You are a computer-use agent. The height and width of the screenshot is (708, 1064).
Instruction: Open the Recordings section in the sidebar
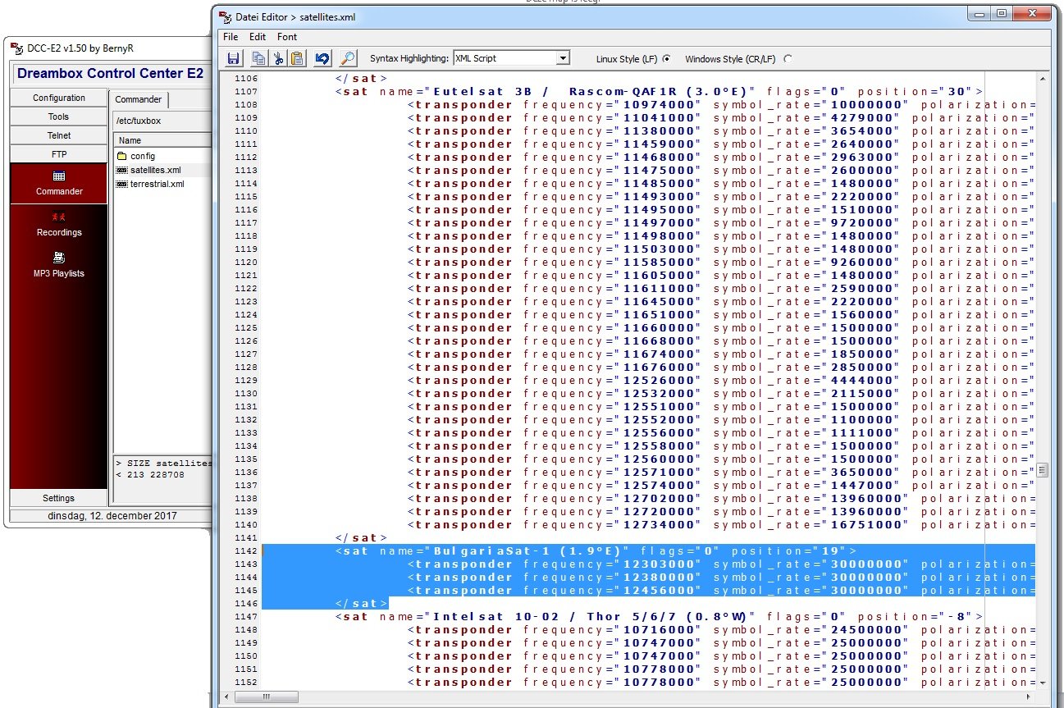pyautogui.click(x=59, y=224)
